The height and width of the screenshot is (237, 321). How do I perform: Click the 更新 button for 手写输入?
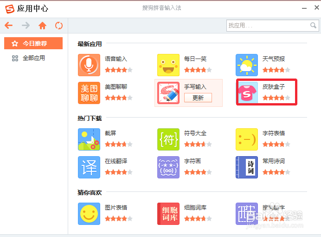click(x=198, y=98)
